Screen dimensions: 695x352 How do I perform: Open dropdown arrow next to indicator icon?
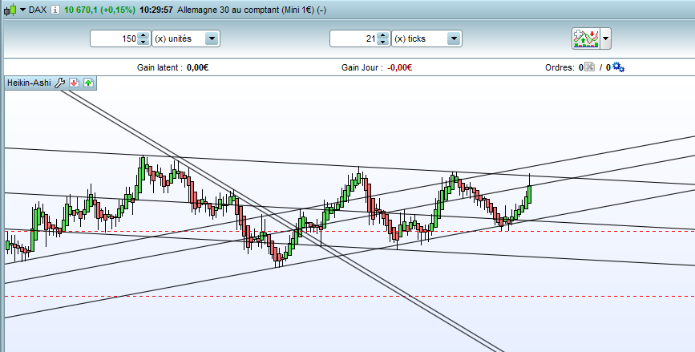[605, 38]
